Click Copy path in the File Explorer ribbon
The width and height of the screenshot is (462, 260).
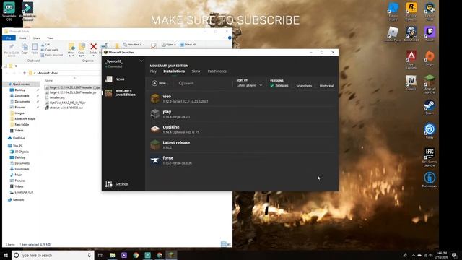pyautogui.click(x=50, y=50)
